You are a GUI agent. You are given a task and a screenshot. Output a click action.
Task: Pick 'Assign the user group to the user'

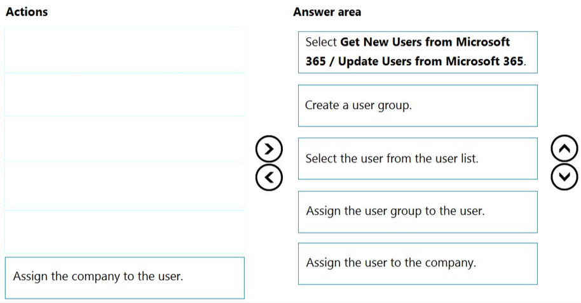[x=418, y=211]
